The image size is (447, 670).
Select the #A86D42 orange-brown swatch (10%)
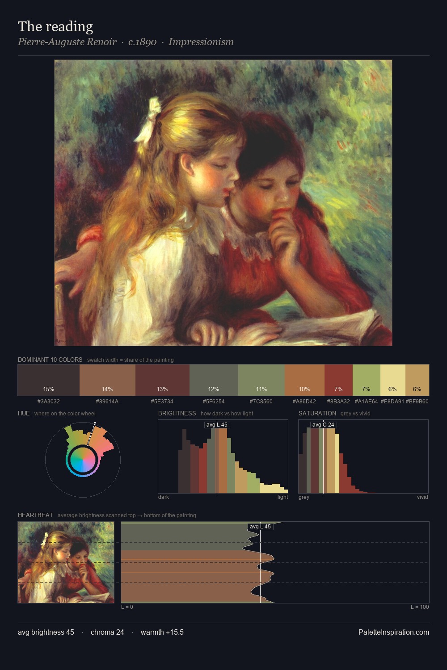304,380
